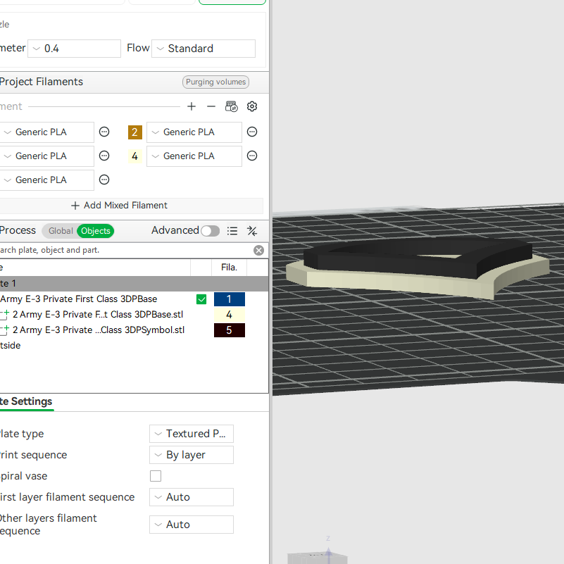
Task: Open filament settings gear icon
Action: [x=252, y=106]
